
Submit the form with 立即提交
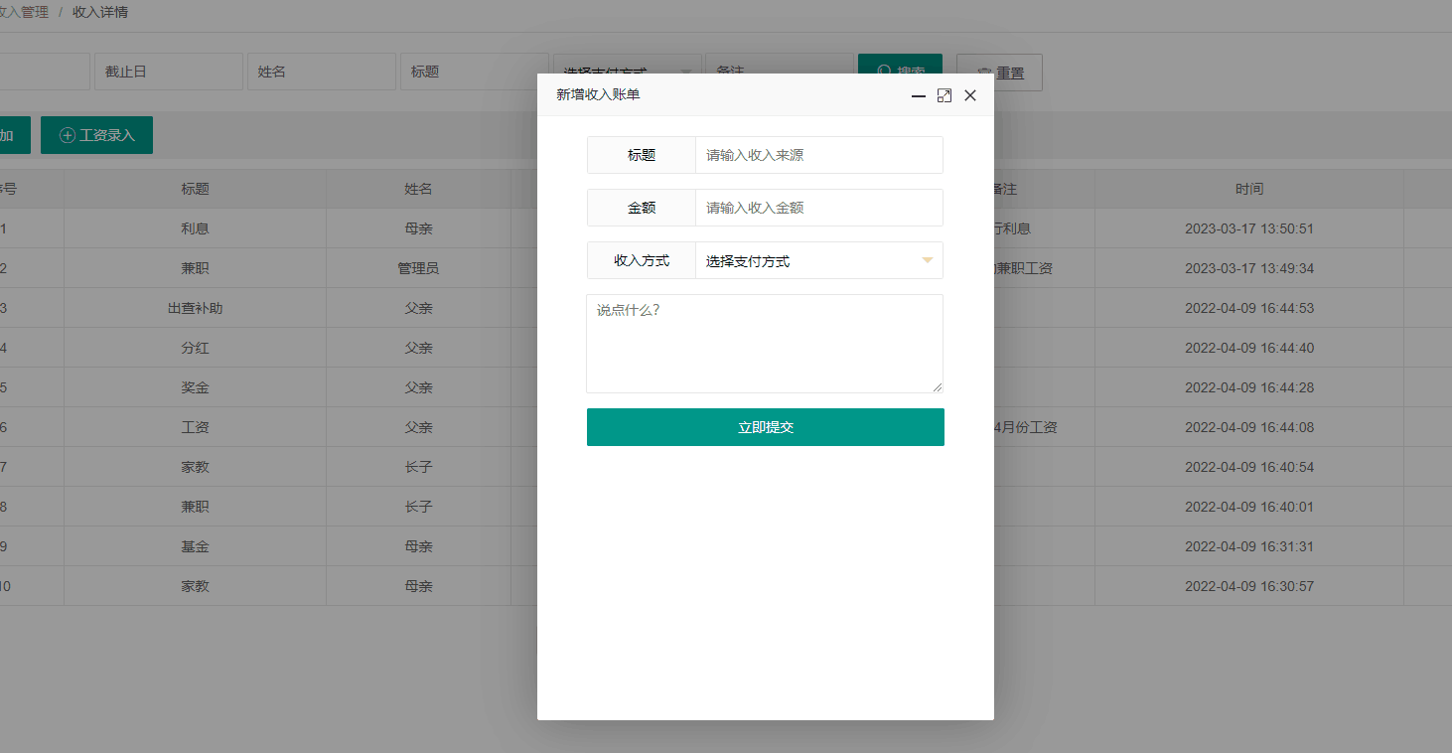(765, 426)
